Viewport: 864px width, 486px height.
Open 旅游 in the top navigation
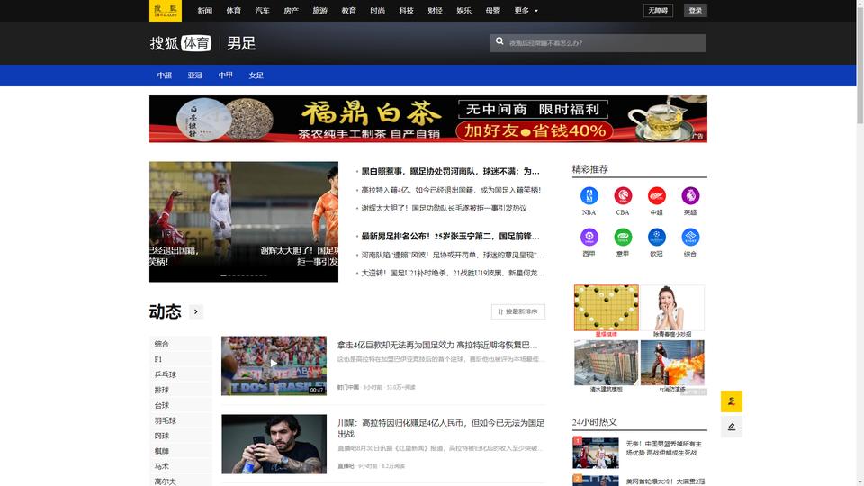(x=319, y=11)
